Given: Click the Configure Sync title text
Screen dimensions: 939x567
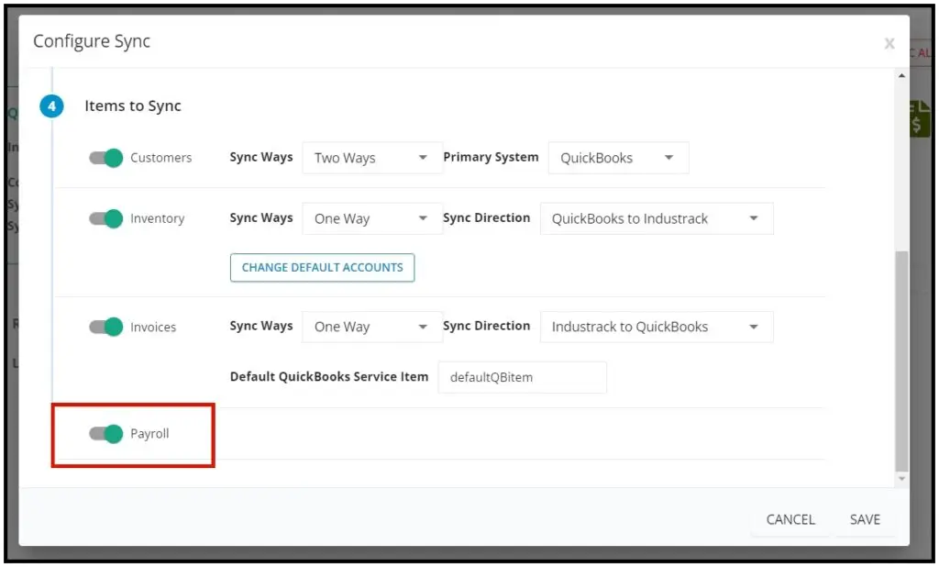Looking at the screenshot, I should tap(92, 40).
